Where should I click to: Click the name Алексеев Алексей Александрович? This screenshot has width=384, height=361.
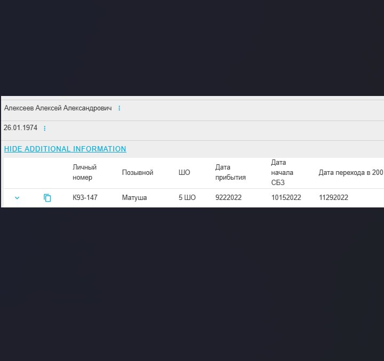click(58, 108)
